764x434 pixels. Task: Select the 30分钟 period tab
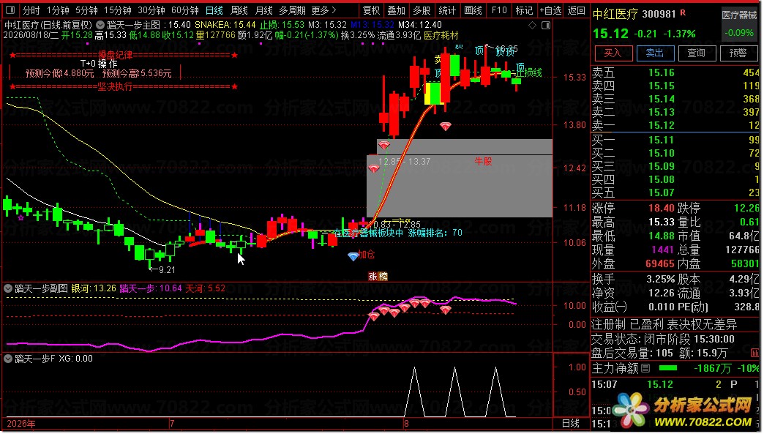coord(151,10)
